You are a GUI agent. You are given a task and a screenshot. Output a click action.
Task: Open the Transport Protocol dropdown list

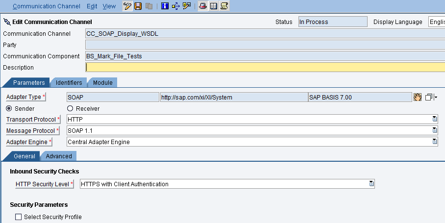coord(435,119)
